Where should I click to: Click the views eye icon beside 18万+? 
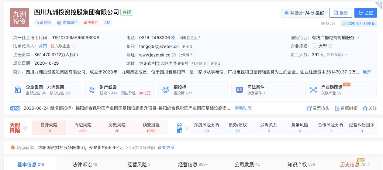point(323,23)
